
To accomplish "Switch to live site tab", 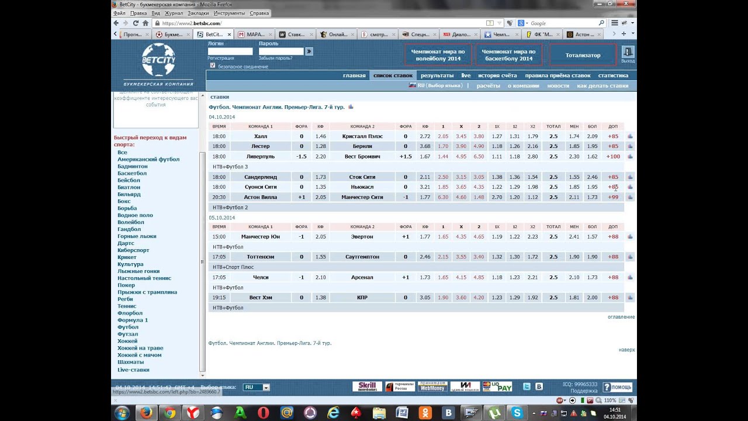I will point(466,75).
